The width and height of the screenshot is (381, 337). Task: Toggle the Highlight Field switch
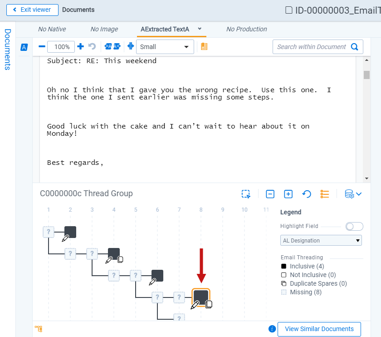pyautogui.click(x=354, y=226)
